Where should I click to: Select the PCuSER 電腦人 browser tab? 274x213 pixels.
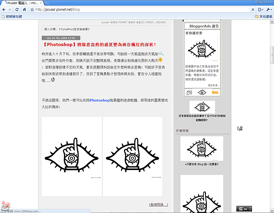tap(22, 3)
